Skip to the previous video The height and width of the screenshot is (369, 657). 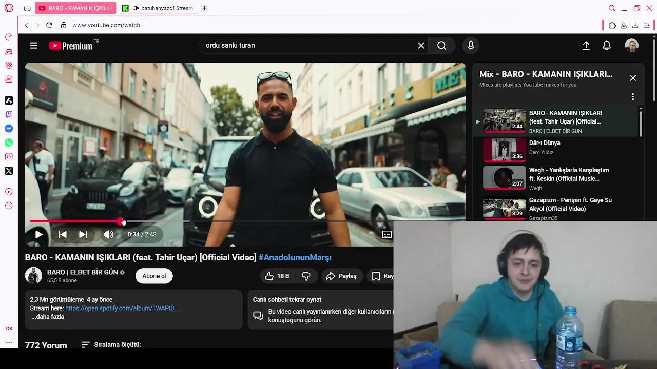click(x=63, y=234)
